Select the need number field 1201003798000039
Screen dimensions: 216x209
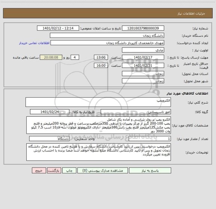pyautogui.click(x=143, y=28)
